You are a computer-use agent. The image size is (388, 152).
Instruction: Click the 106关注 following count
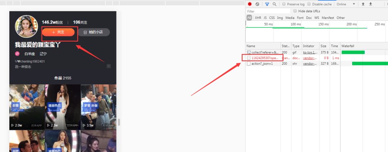(80, 22)
